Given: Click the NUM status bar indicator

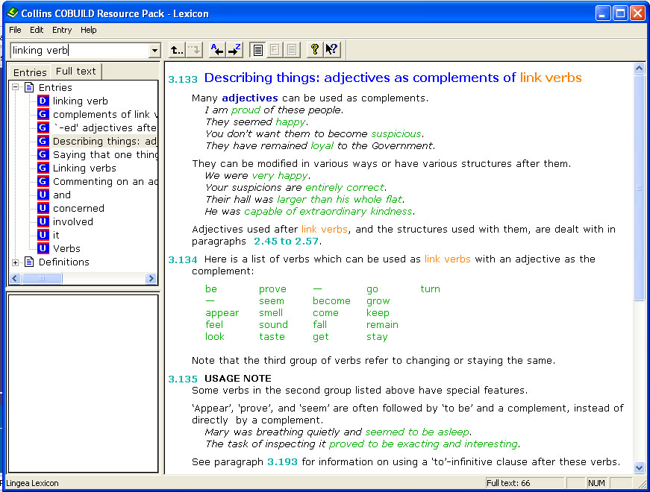Looking at the screenshot, I should click(x=596, y=483).
